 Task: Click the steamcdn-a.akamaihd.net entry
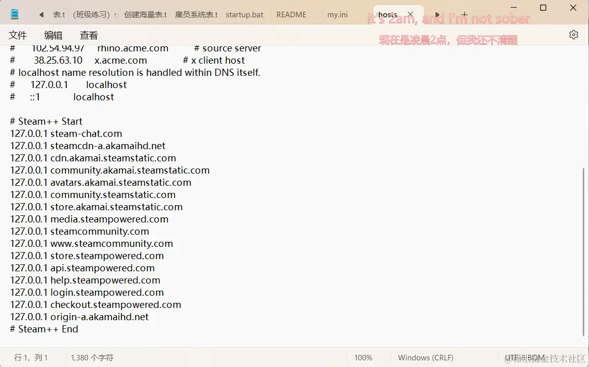pyautogui.click(x=88, y=146)
